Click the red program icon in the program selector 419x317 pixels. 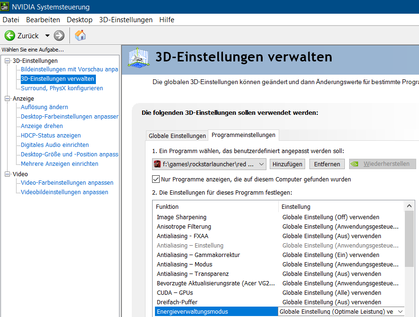[157, 164]
